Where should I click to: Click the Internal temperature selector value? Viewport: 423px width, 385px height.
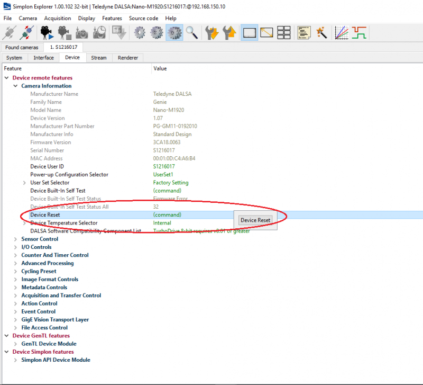click(x=162, y=223)
